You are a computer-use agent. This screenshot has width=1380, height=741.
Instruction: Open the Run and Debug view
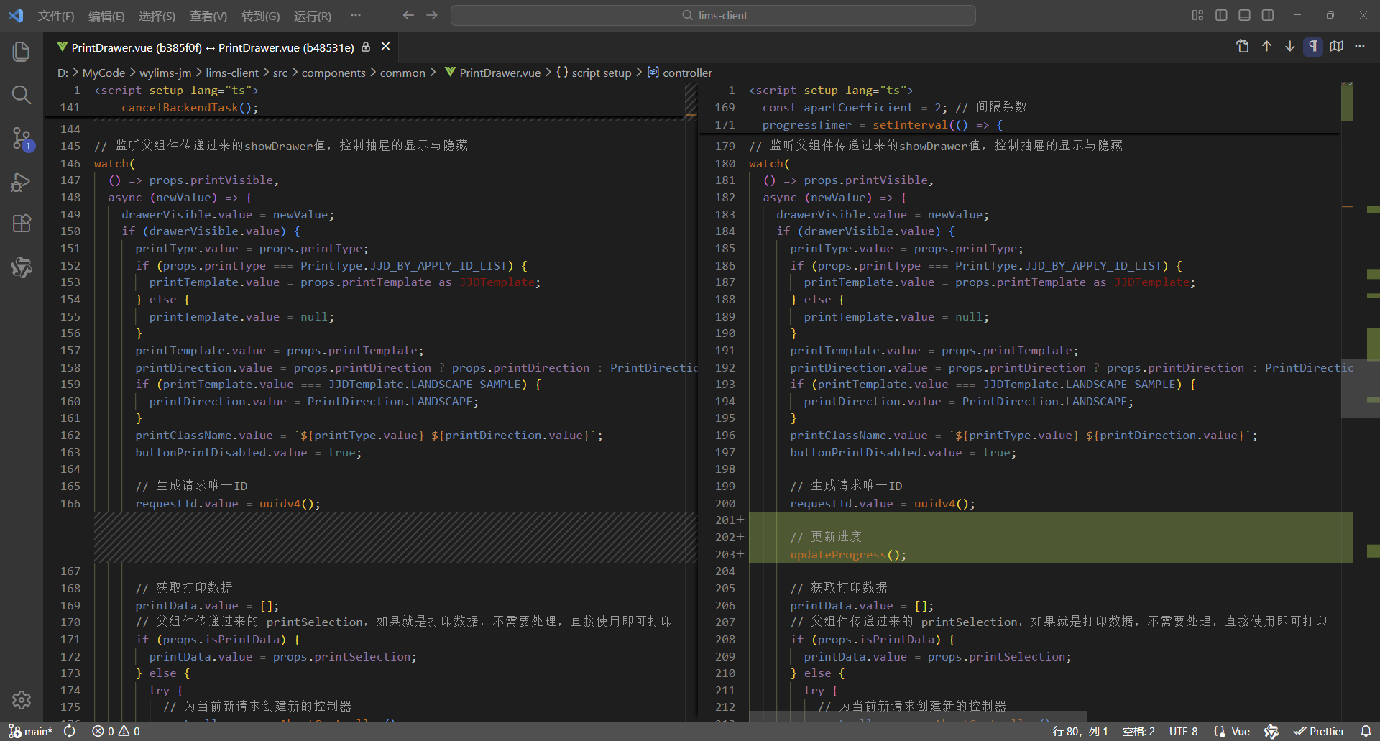point(22,182)
